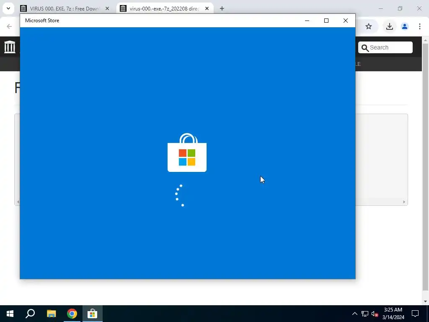This screenshot has height=322, width=429.
Task: Minimize the Microsoft Store window
Action: [x=307, y=21]
